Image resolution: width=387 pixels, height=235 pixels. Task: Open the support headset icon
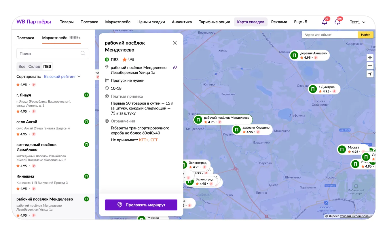(x=337, y=22)
